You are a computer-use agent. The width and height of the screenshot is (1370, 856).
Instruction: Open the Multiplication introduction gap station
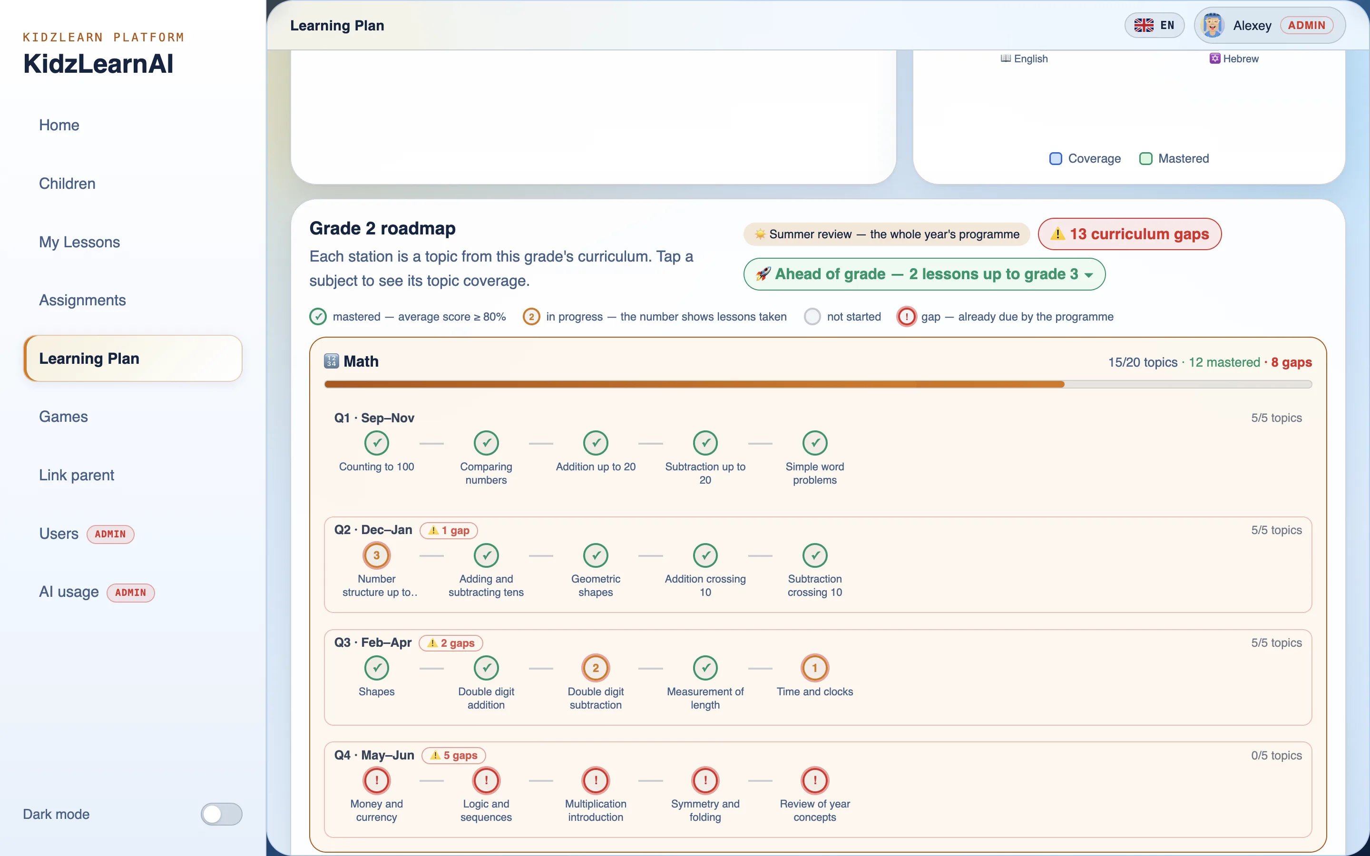596,781
